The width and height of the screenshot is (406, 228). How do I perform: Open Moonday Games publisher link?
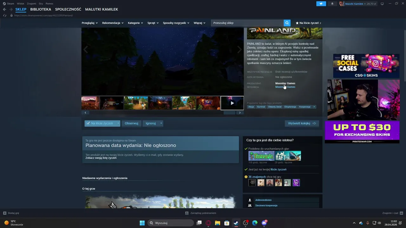point(285,87)
